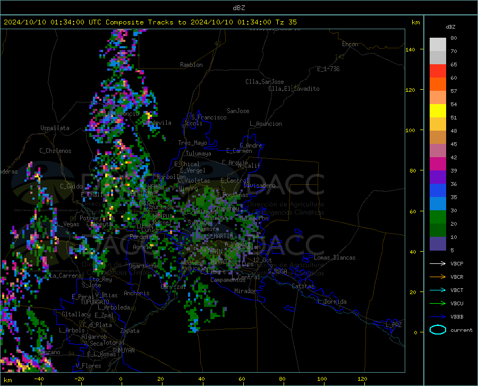Click the 'E_1-736' map label
Viewport: 478px width, 386px height.
pos(328,69)
